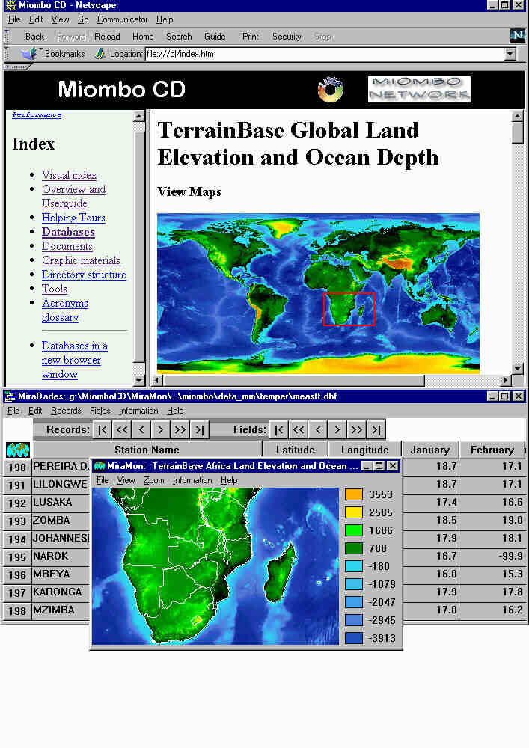Screen dimensions: 529x748
Task: Click Security in Netscape toolbar
Action: (287, 37)
